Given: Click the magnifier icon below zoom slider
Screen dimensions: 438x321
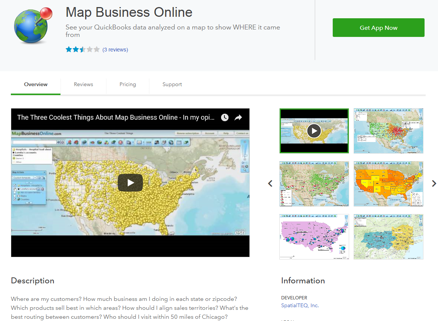Looking at the screenshot, I should point(245,170).
